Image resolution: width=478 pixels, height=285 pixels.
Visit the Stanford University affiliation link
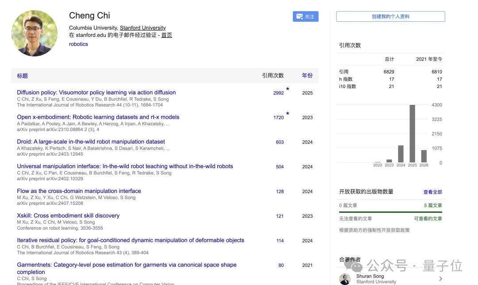(x=143, y=27)
